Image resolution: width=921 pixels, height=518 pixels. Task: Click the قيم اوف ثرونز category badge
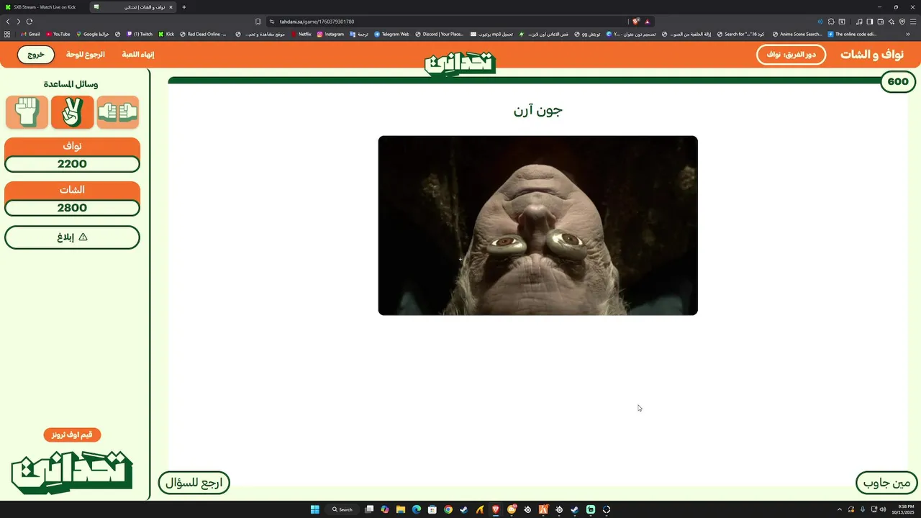click(x=72, y=435)
